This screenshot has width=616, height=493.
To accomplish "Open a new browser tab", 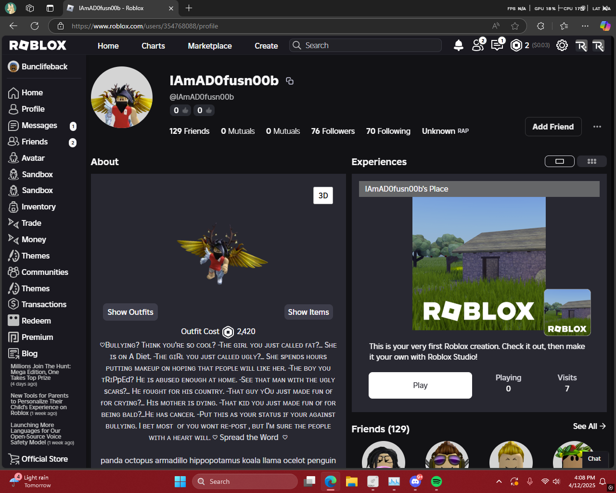I will pos(189,8).
